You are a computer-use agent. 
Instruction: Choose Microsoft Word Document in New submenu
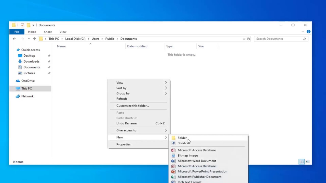click(208, 161)
